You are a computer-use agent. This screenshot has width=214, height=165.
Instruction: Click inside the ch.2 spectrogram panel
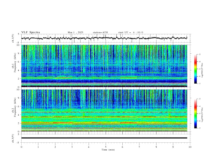104,111
